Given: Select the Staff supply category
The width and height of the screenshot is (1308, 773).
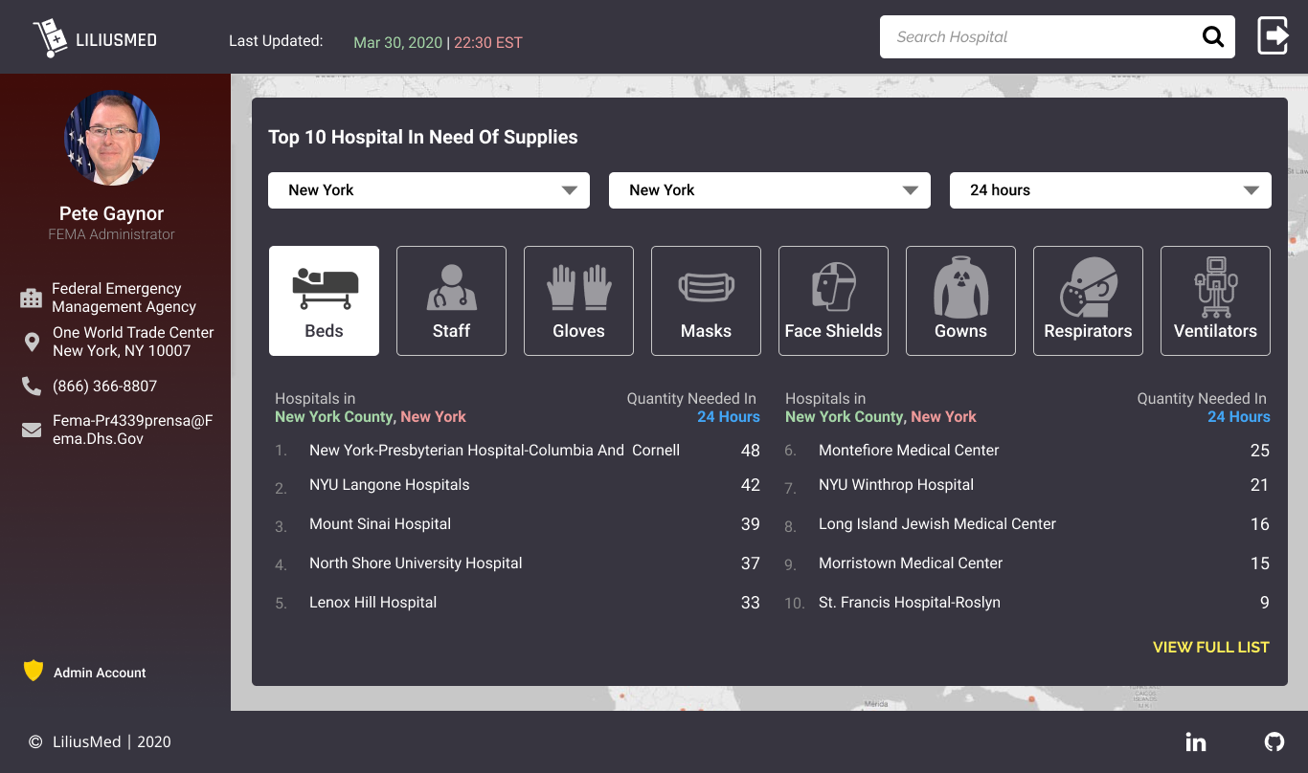Looking at the screenshot, I should click(x=451, y=300).
